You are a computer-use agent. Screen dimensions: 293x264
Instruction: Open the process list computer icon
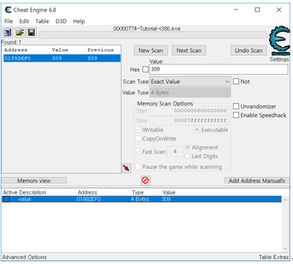click(x=8, y=33)
